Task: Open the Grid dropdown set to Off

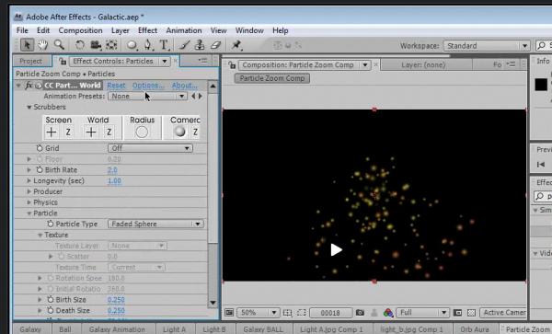Action: click(x=150, y=148)
